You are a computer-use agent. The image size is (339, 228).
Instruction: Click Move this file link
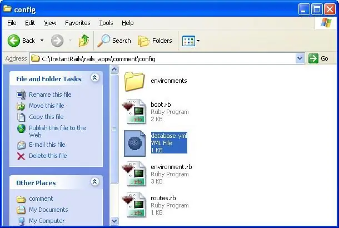pyautogui.click(x=47, y=106)
